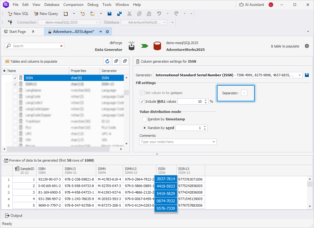This screenshot has height=228, width=314.
Task: Click the Save All icon
Action: click(119, 14)
